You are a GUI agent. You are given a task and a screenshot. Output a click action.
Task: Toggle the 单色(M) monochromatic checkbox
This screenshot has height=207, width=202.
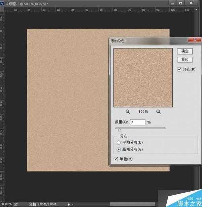pos(116,159)
